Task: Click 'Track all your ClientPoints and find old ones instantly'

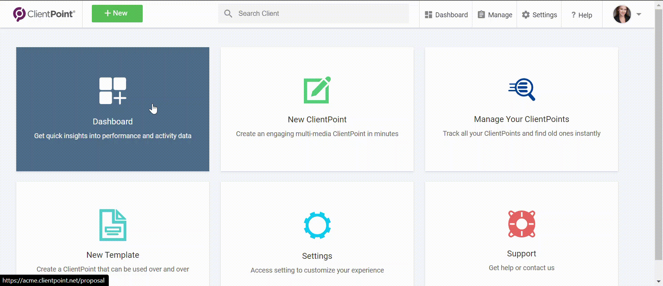Action: [x=521, y=133]
